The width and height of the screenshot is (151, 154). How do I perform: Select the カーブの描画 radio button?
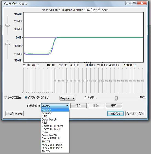coord(5,97)
